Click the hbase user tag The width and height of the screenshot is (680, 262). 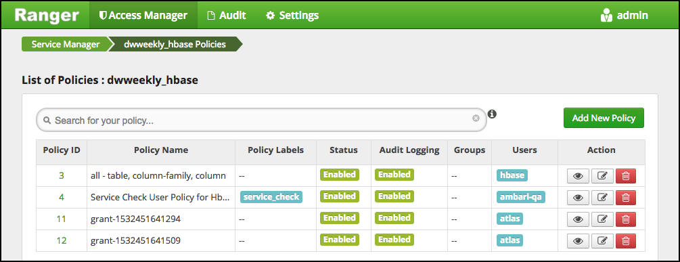[512, 175]
